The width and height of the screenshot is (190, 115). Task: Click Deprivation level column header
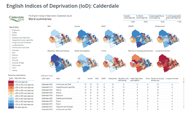(20, 78)
